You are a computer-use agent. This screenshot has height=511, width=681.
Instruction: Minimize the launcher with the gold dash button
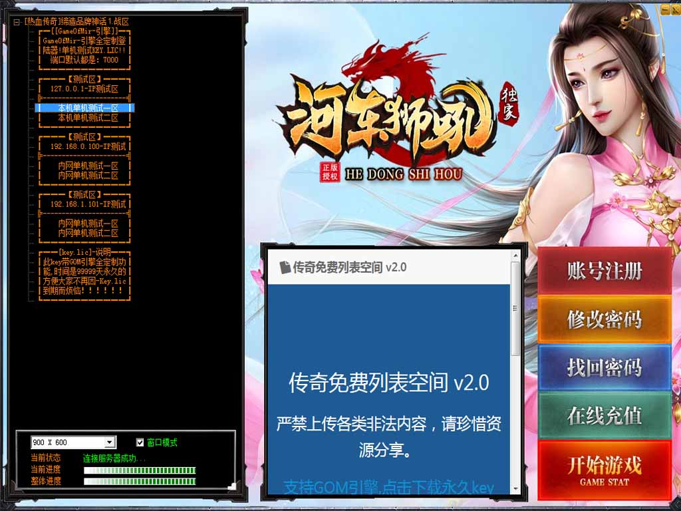click(665, 9)
